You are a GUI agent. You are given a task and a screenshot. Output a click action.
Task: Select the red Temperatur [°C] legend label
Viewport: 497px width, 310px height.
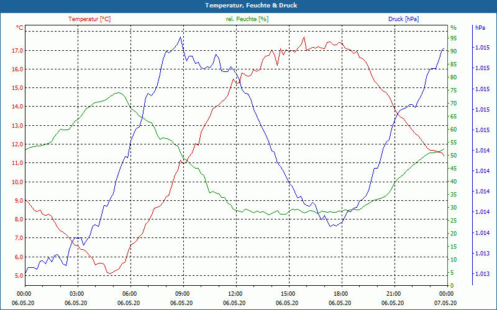[89, 19]
